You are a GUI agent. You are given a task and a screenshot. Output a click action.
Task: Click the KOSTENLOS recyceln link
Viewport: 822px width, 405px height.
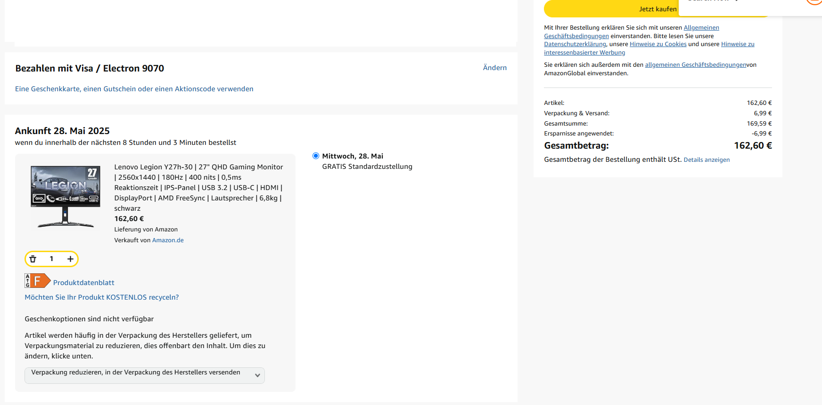[x=102, y=297]
